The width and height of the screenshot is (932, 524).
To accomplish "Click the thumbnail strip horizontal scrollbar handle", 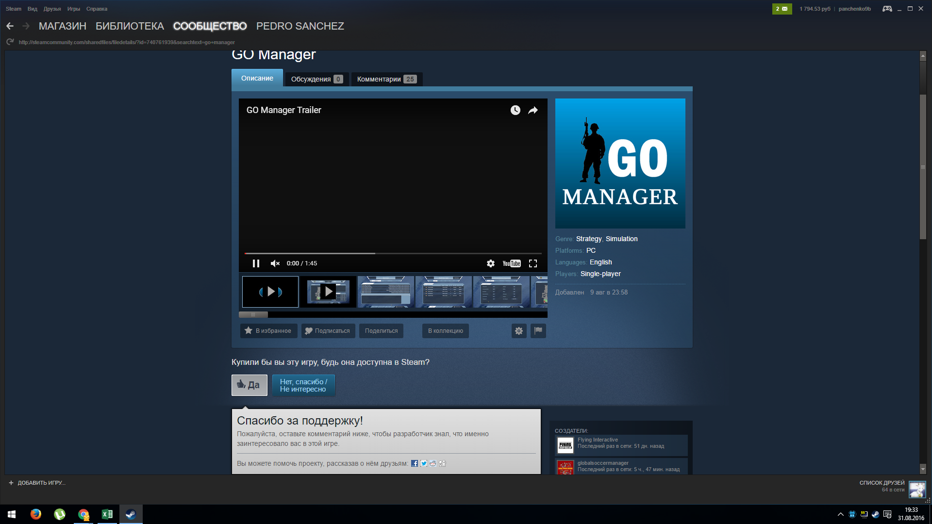I will pos(253,314).
